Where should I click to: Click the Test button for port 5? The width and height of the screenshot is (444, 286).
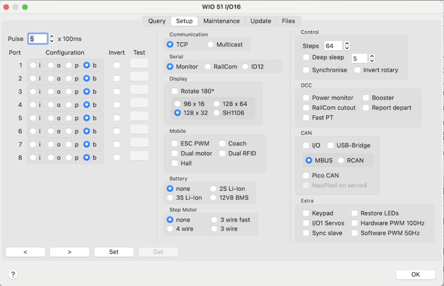click(x=139, y=118)
